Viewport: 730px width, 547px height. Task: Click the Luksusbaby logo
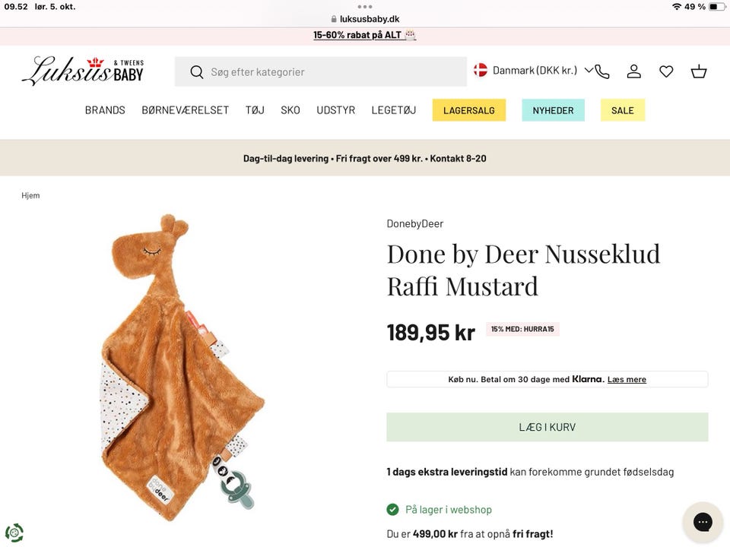(x=83, y=71)
